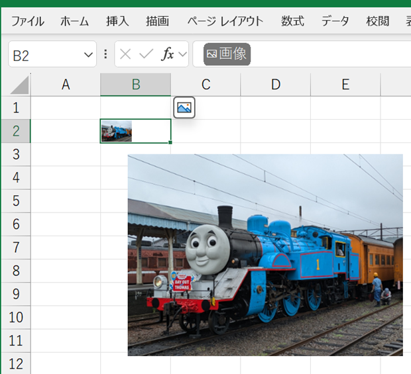Select cell E1
This screenshot has height=374, width=411.
[345, 108]
